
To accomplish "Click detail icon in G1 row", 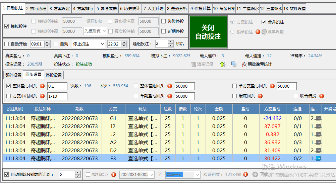I will coord(318,118).
